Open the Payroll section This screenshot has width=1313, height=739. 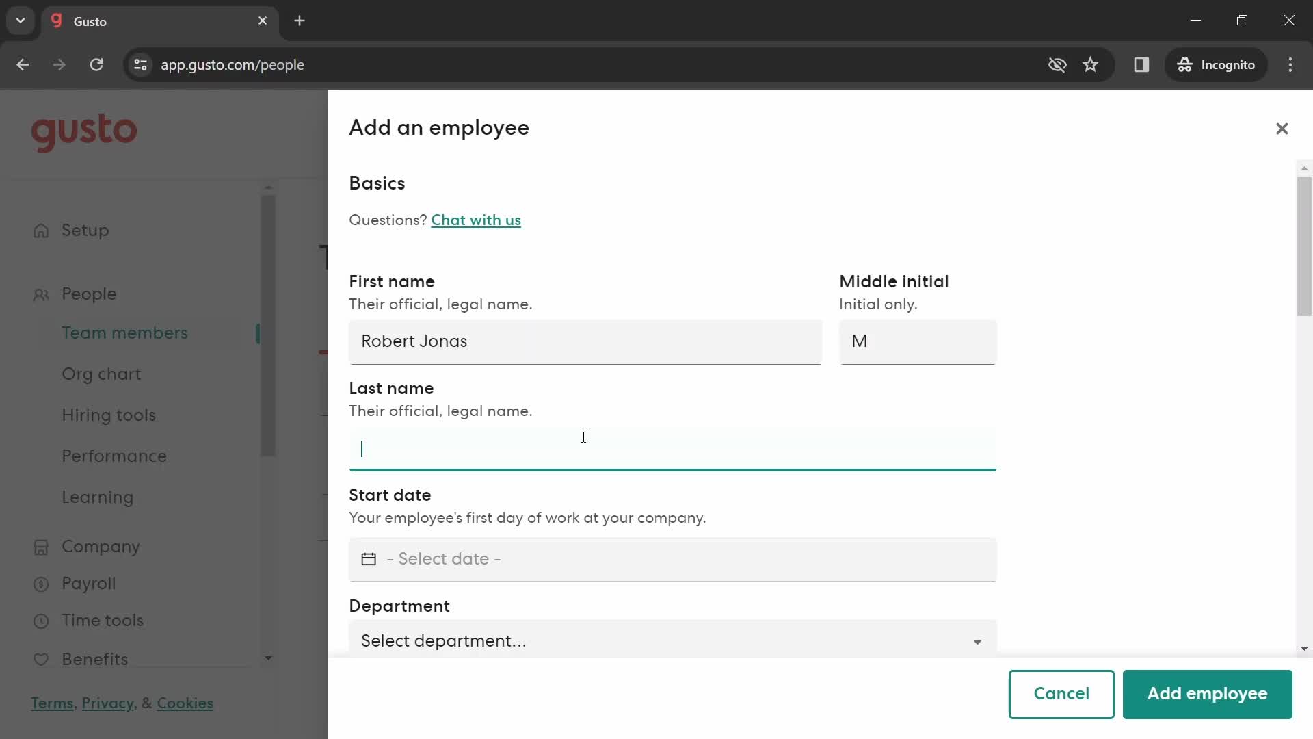pyautogui.click(x=88, y=584)
